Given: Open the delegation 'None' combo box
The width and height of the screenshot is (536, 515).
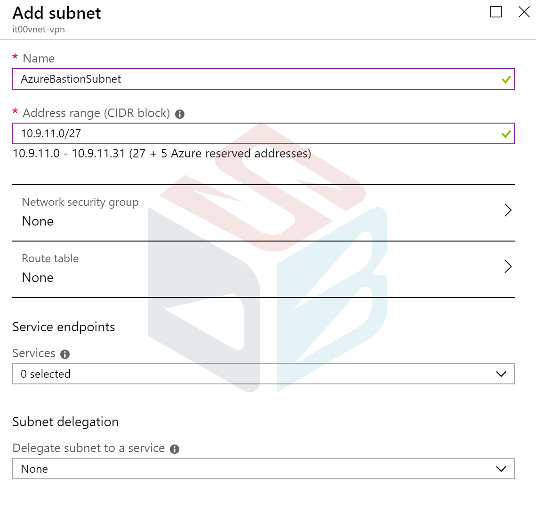Looking at the screenshot, I should 263,468.
